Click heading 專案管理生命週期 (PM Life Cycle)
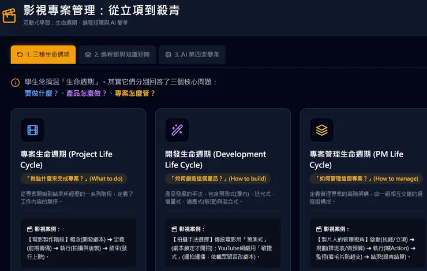The image size is (427, 271). (x=356, y=159)
